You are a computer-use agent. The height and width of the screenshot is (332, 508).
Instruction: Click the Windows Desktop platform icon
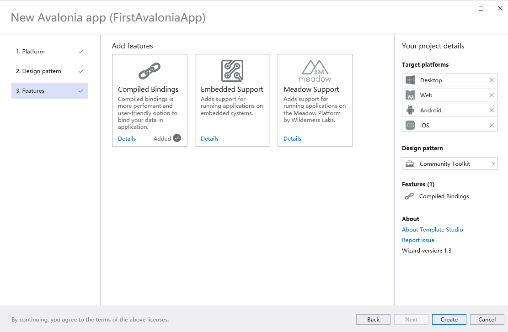[410, 80]
